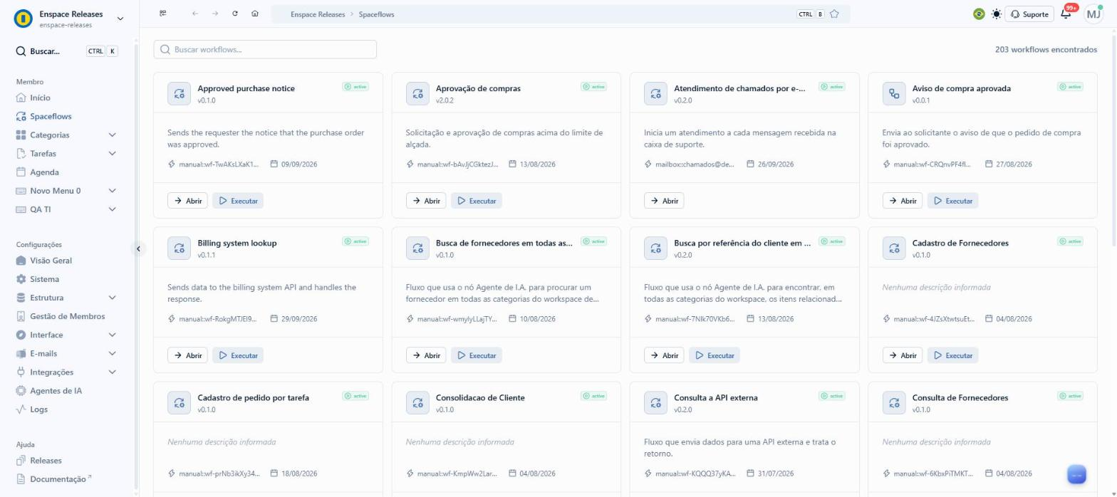The width and height of the screenshot is (1117, 497).
Task: Click the Enspace Releases breadcrumb
Action: [318, 14]
